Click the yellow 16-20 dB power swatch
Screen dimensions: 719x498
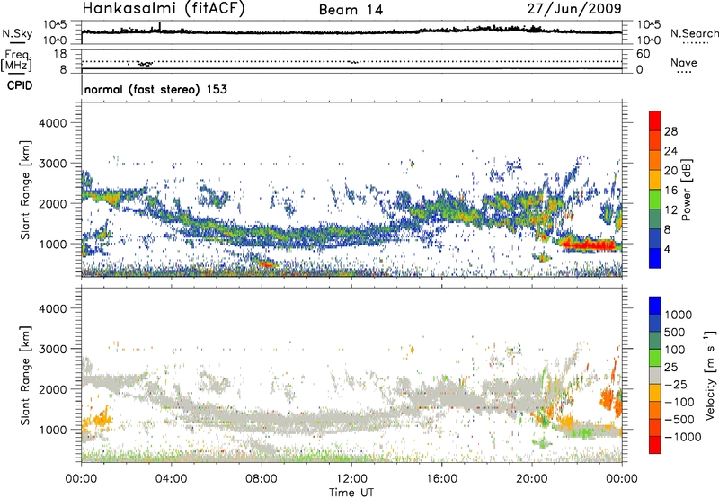coord(655,180)
